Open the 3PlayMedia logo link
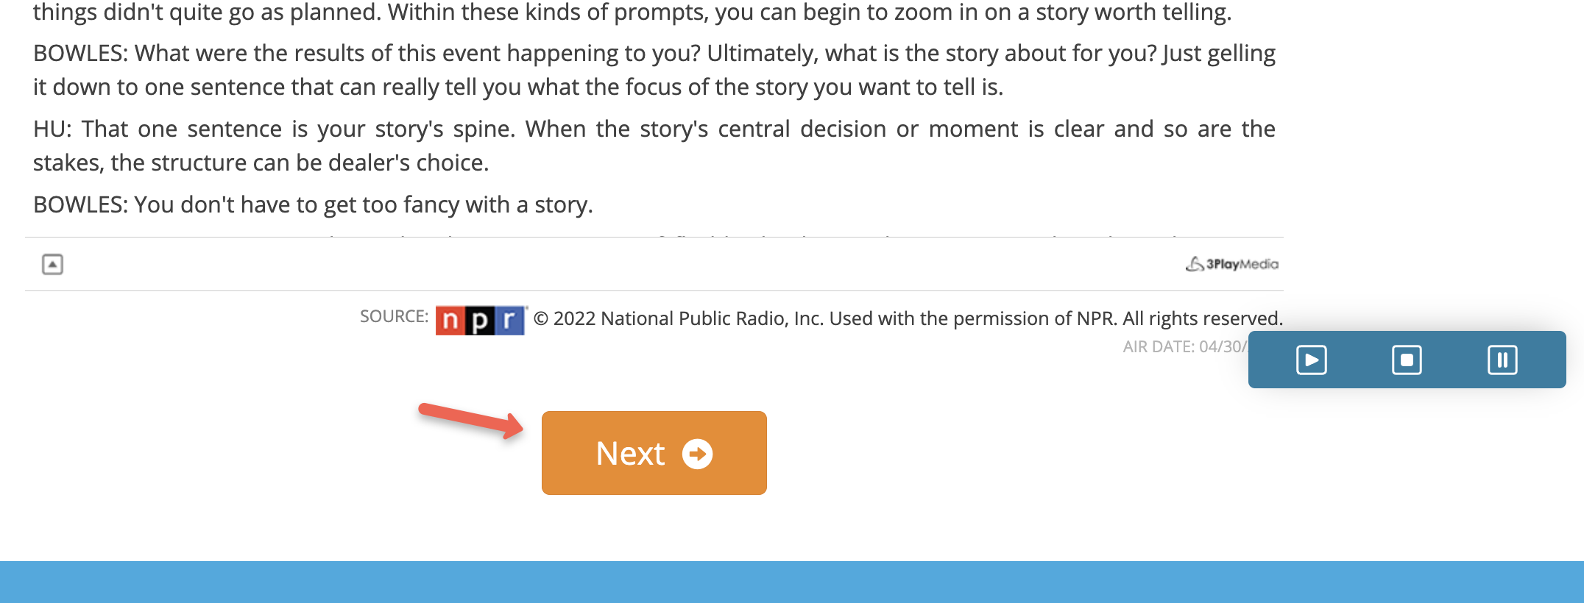 (x=1232, y=264)
